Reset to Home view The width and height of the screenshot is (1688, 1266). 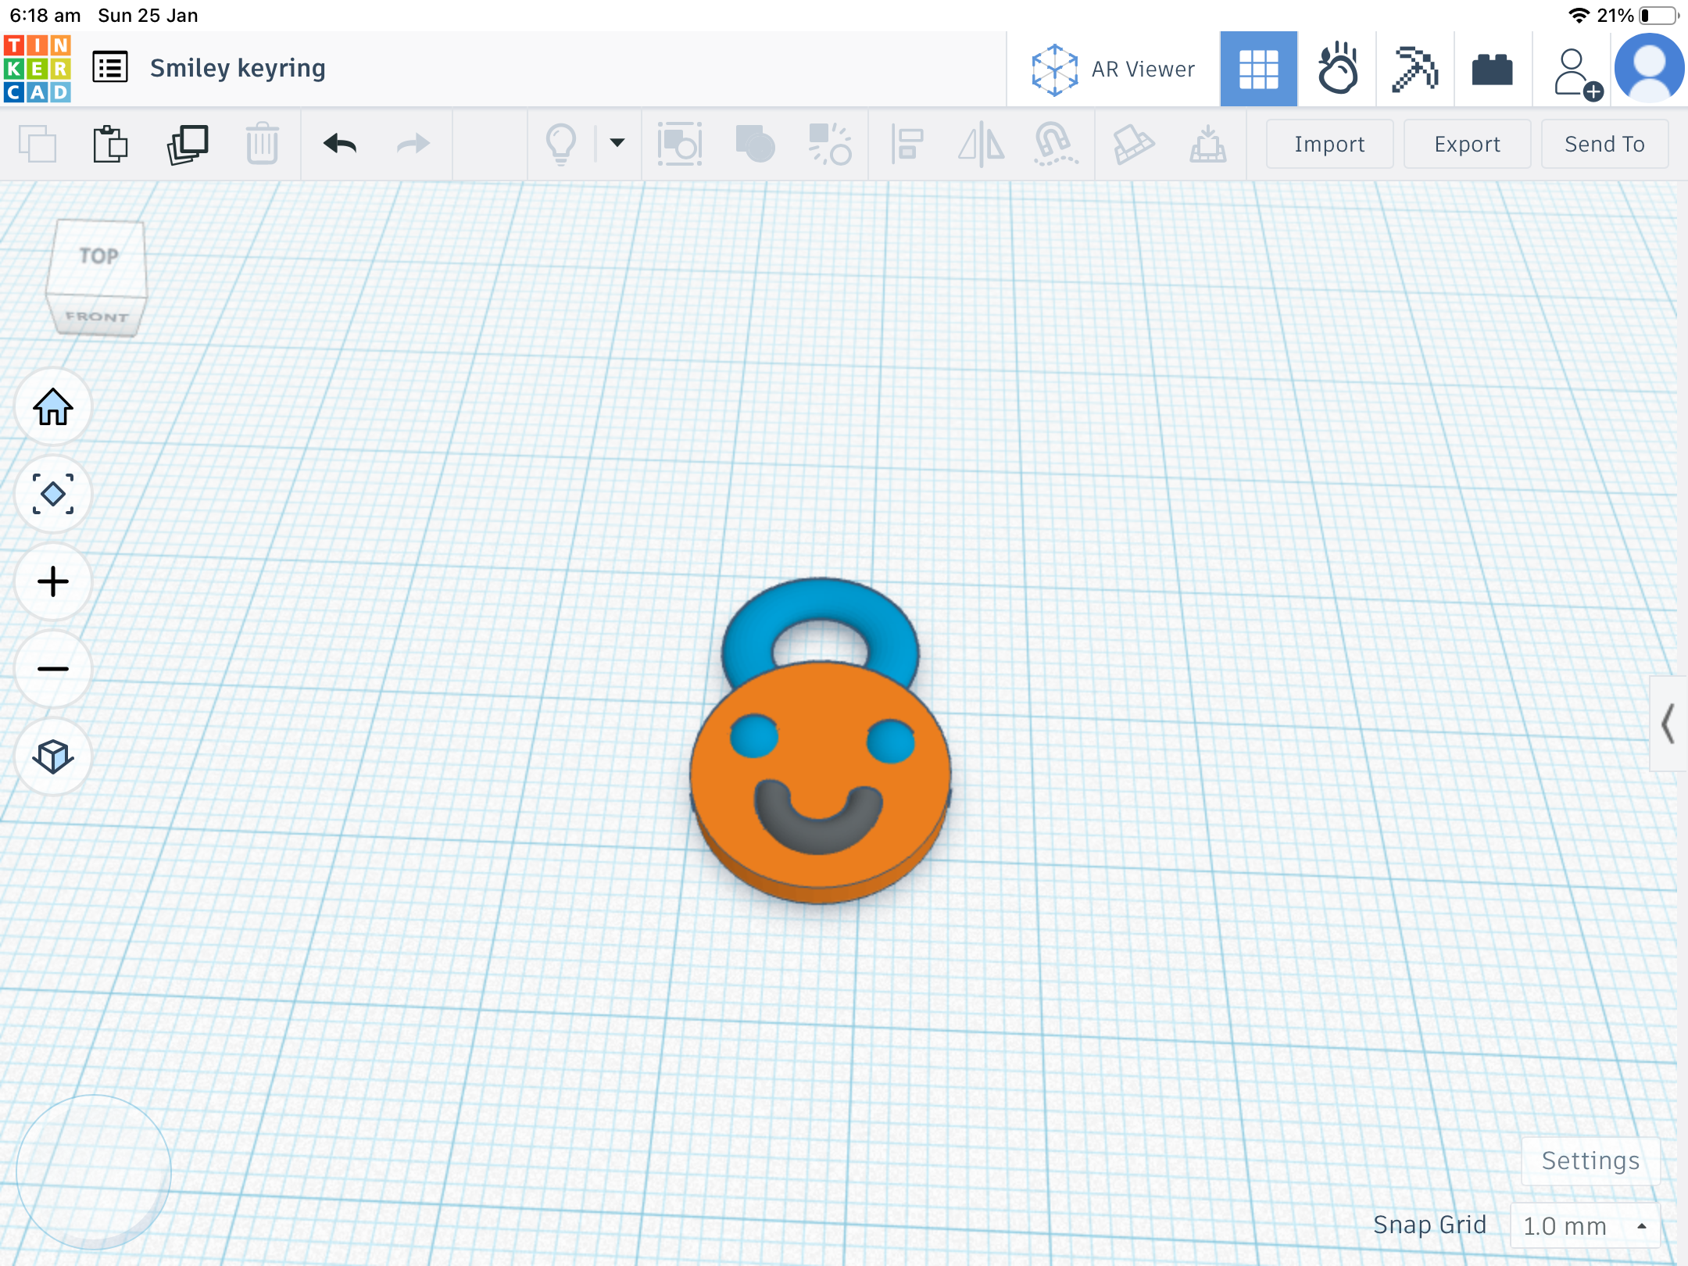(x=53, y=407)
